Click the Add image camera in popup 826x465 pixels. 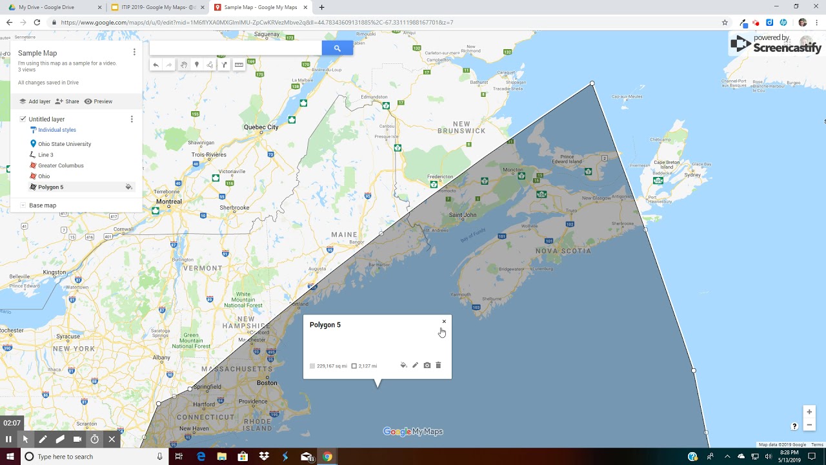pyautogui.click(x=427, y=366)
